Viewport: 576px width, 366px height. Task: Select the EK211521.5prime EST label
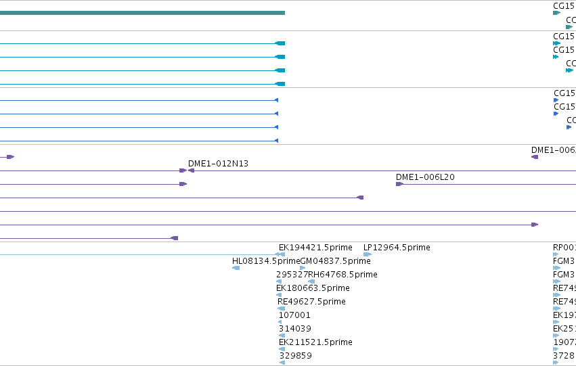pos(315,342)
